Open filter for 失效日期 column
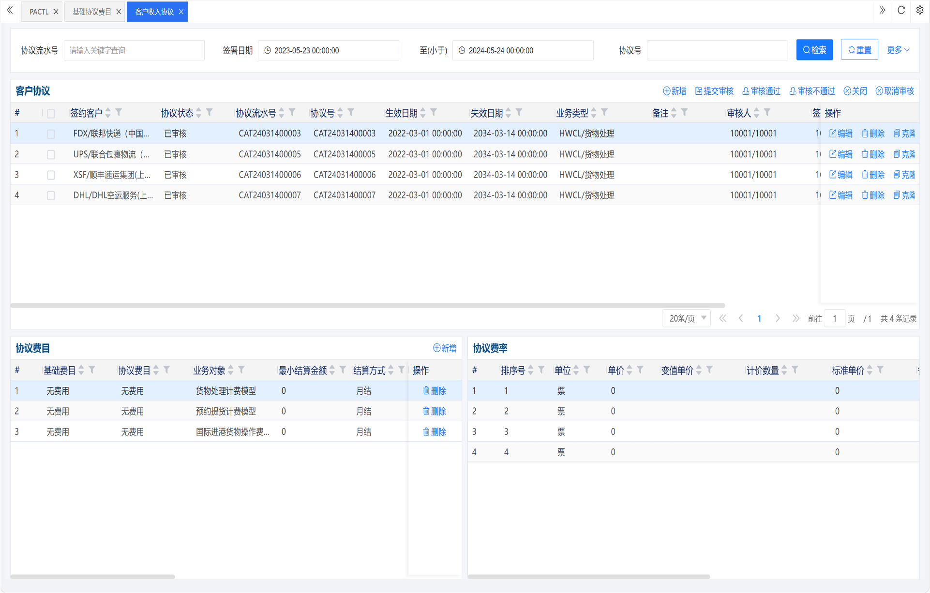The height and width of the screenshot is (593, 930). (x=519, y=113)
